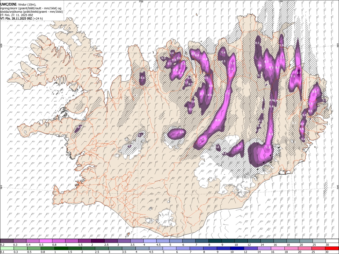The image size is (339, 254).
Task: Pick lower legend pink swatch between 18 and 20
Action: click(x=291, y=248)
